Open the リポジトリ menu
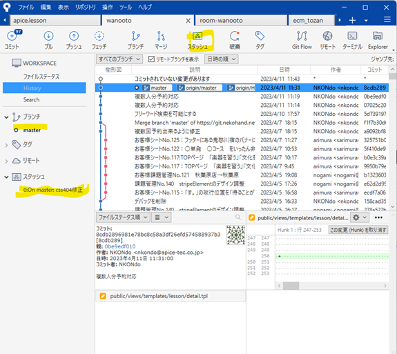This screenshot has width=397, height=354. pyautogui.click(x=86, y=7)
